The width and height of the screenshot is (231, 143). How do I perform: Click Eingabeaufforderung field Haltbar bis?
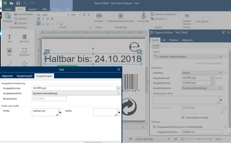[202, 132]
